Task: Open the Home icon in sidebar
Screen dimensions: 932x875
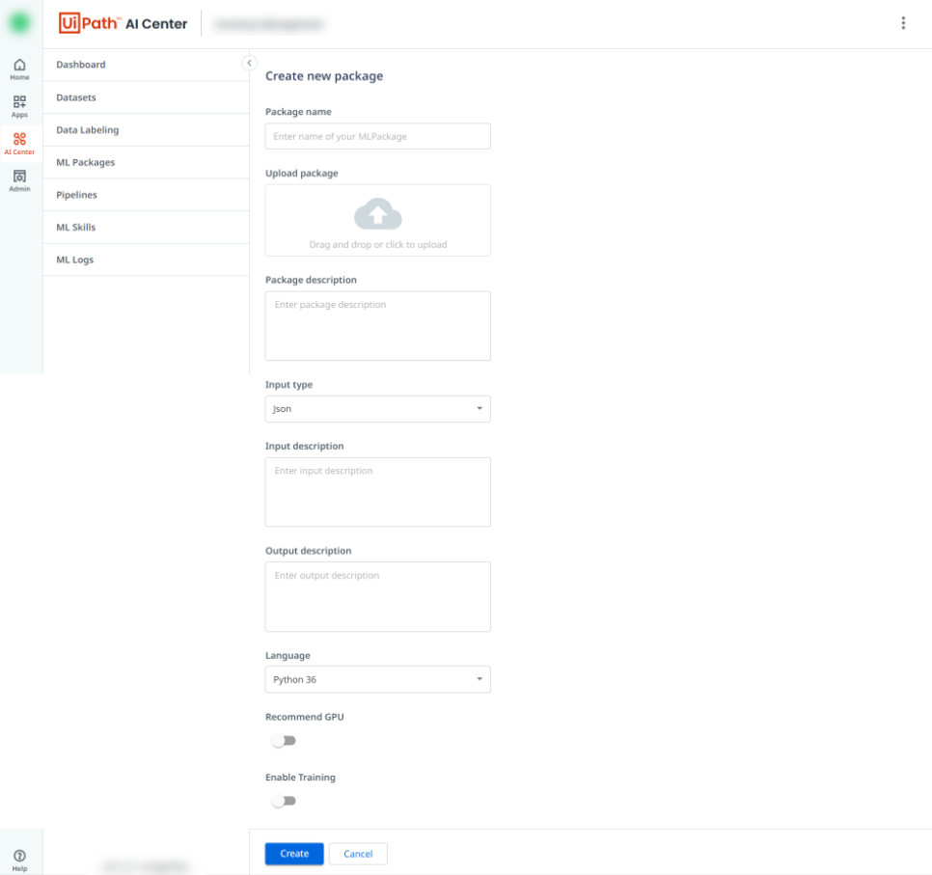Action: [19, 68]
